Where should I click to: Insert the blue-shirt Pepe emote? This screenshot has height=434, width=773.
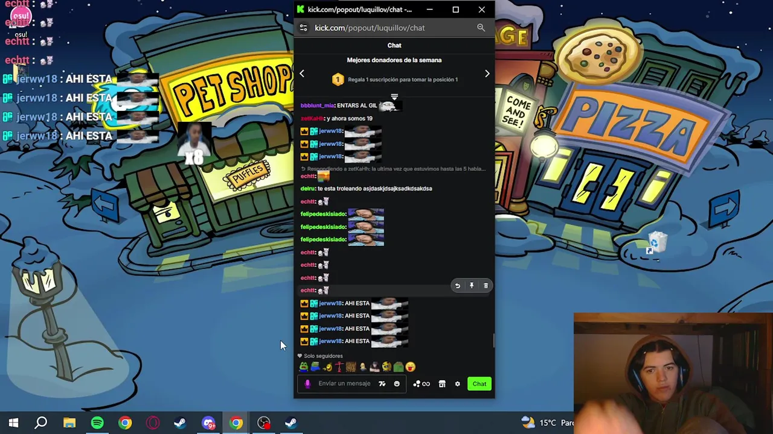pos(315,366)
